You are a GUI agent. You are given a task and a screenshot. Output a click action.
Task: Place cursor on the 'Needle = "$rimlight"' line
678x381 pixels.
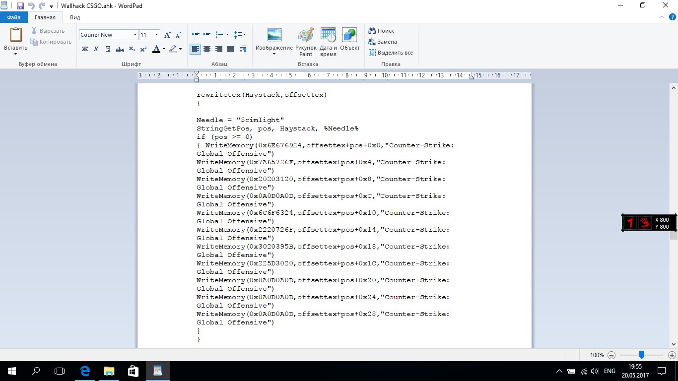pyautogui.click(x=240, y=120)
